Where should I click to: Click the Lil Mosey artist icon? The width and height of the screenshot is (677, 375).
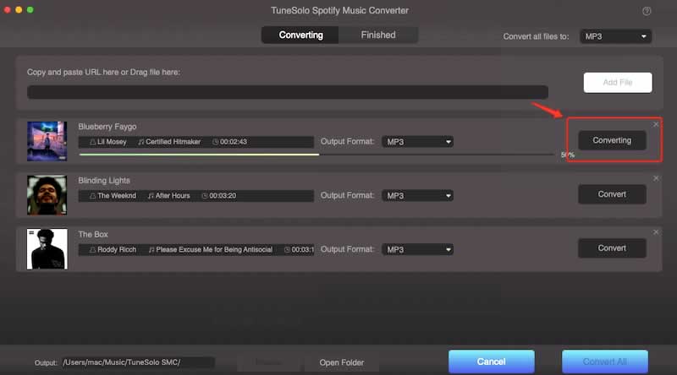(92, 142)
